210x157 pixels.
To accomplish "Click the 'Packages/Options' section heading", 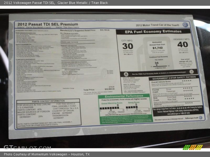I will point(72,70).
